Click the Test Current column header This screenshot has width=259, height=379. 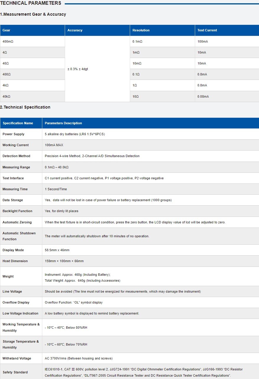(227, 30)
